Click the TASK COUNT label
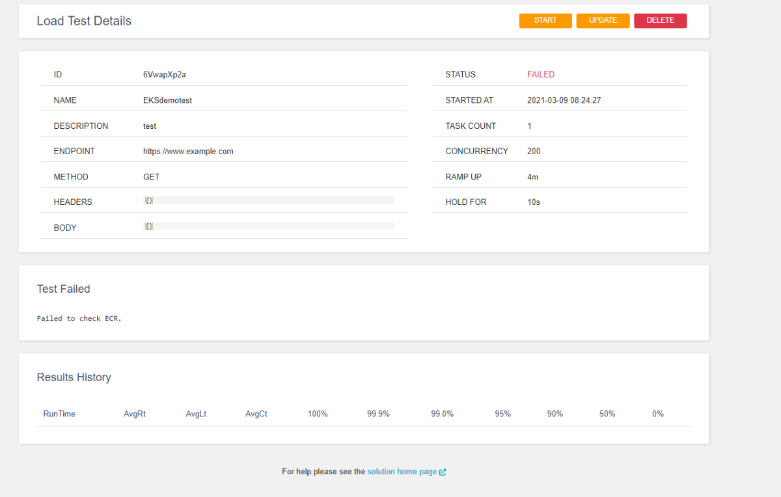This screenshot has width=781, height=497. tap(471, 126)
